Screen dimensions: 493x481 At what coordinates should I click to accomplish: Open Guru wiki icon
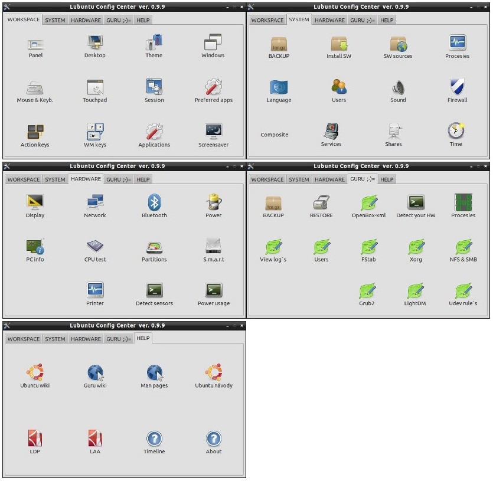(95, 372)
